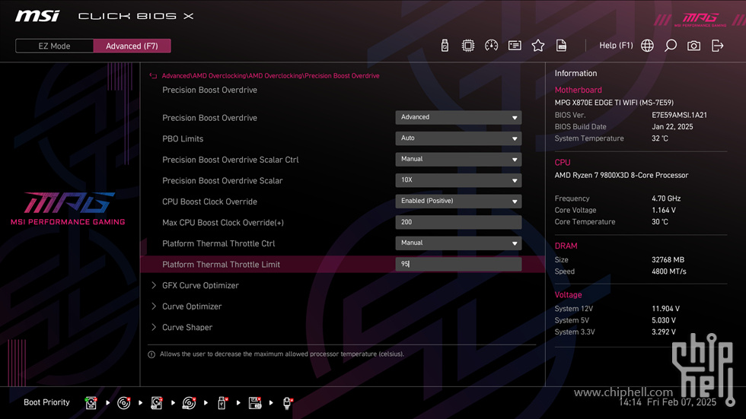Image resolution: width=746 pixels, height=419 pixels.
Task: Select CPU Boost Clock Override label
Action: (209, 202)
